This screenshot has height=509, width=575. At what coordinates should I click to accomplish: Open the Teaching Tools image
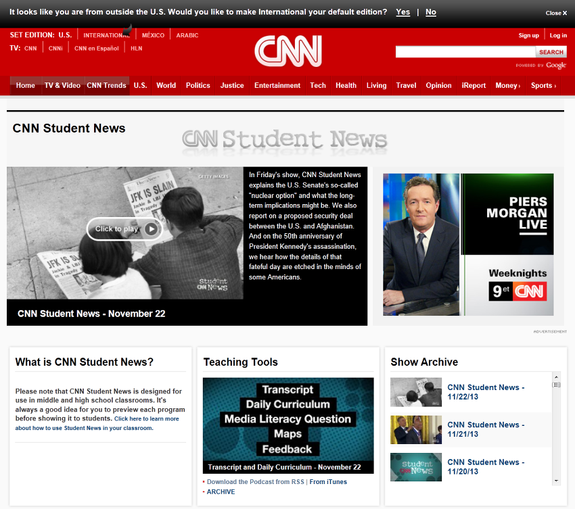click(x=288, y=420)
